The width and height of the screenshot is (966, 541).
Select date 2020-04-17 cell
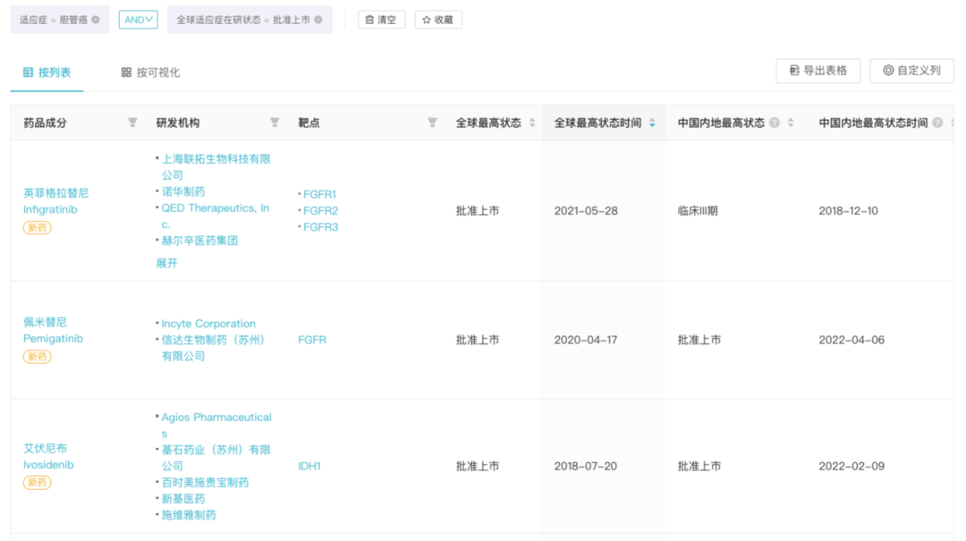tap(585, 340)
